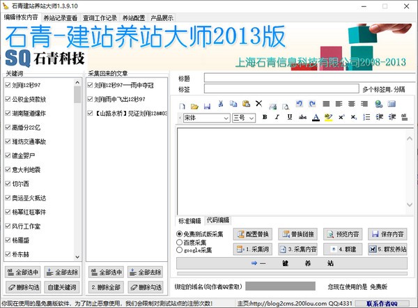This screenshot has width=418, height=308.
Task: Uncheck article 【山路水桥】见证刘翔
Action: pos(90,114)
